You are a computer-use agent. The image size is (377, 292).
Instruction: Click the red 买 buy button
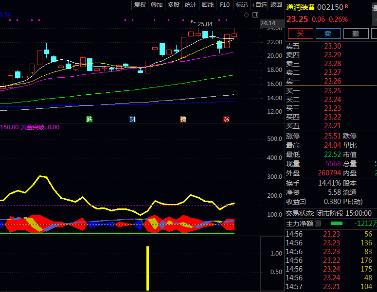coord(300,34)
